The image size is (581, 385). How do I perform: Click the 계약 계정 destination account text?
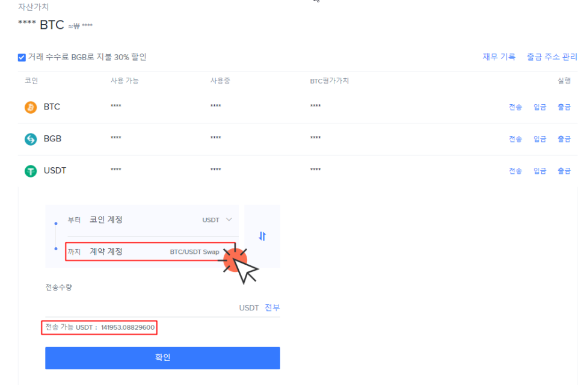click(106, 251)
